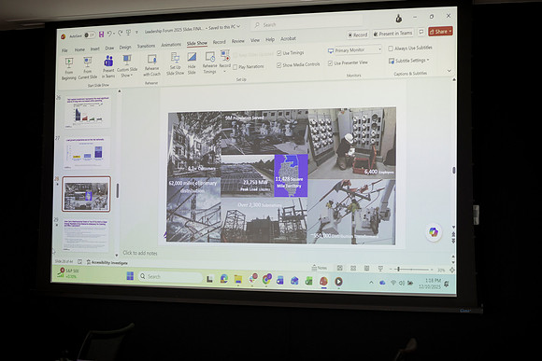Toggle Use Timings checkbox
The image size is (542, 361).
point(279,53)
